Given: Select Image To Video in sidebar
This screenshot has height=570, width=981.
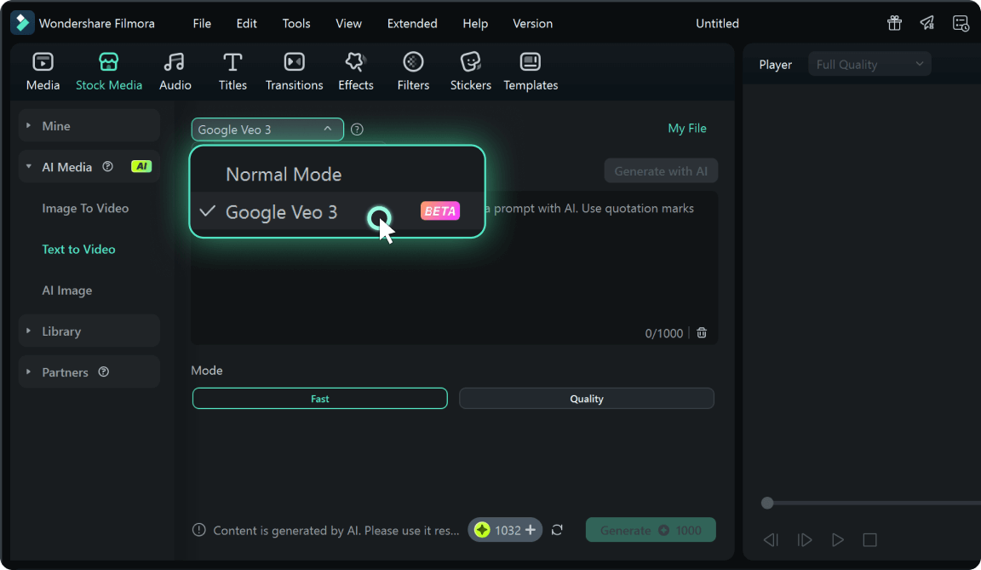Looking at the screenshot, I should click(x=85, y=209).
